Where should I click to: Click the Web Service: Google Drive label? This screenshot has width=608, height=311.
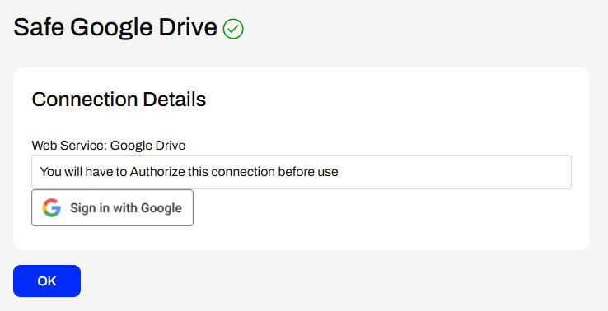click(x=109, y=146)
